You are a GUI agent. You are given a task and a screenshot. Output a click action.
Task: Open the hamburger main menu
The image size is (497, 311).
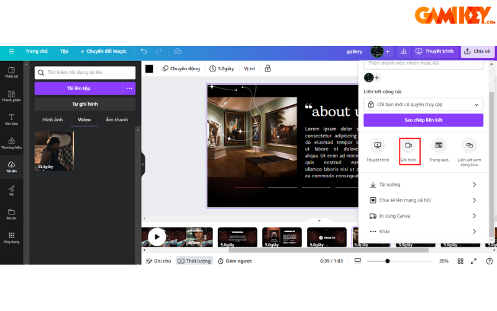pyautogui.click(x=11, y=51)
